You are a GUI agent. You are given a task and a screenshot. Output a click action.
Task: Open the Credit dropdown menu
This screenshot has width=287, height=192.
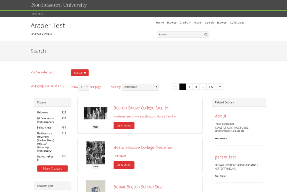(x=185, y=23)
